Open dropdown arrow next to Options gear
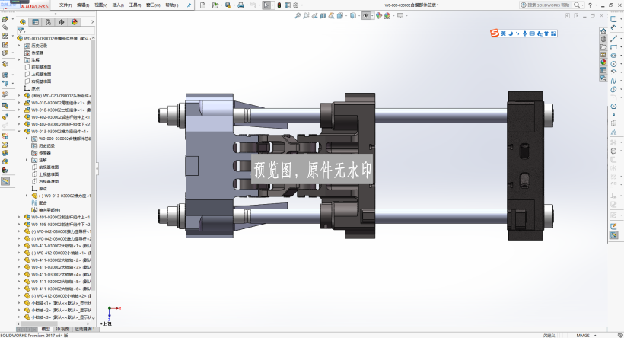The height and width of the screenshot is (338, 624). (301, 5)
